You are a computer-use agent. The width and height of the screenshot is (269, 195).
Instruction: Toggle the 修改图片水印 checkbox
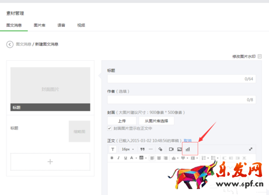(x=259, y=56)
